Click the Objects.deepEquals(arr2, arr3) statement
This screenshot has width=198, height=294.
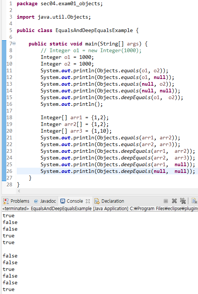pyautogui.click(x=118, y=158)
